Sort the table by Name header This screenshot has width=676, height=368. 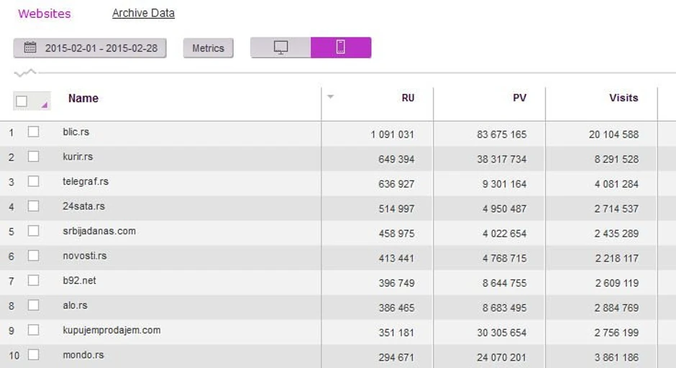[83, 98]
